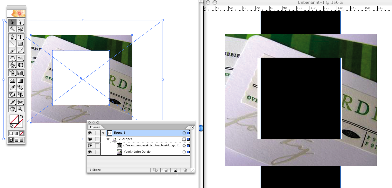Open the Ebenen panel flyout menu
The height and width of the screenshot is (188, 392).
pyautogui.click(x=192, y=127)
